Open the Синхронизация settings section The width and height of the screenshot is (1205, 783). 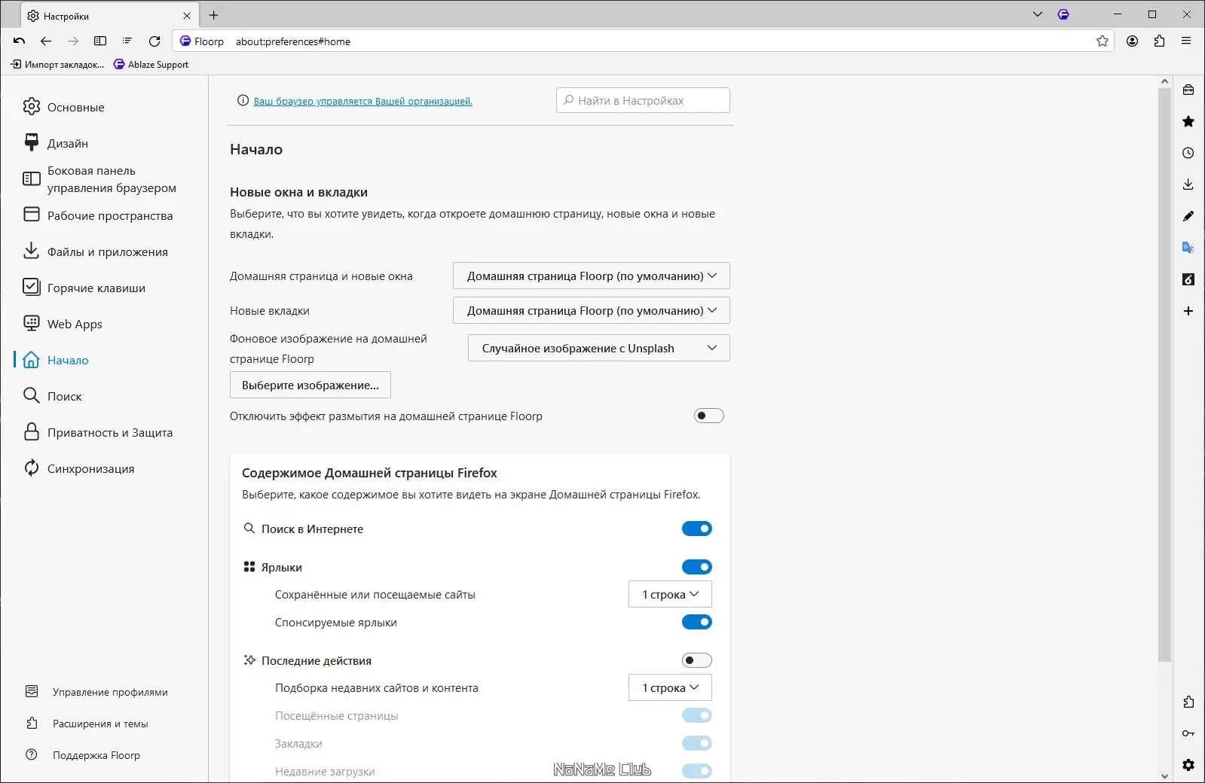coord(79,468)
